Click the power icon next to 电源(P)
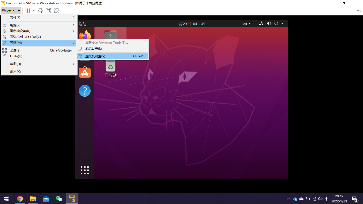 tap(5, 25)
